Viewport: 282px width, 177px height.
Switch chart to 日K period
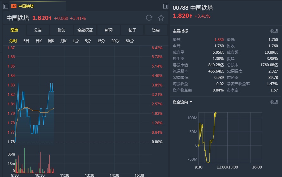(x=39, y=41)
